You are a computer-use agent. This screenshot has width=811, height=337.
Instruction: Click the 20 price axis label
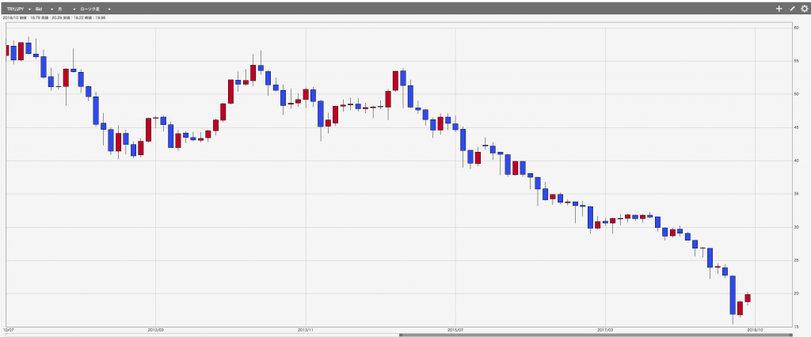pyautogui.click(x=797, y=293)
